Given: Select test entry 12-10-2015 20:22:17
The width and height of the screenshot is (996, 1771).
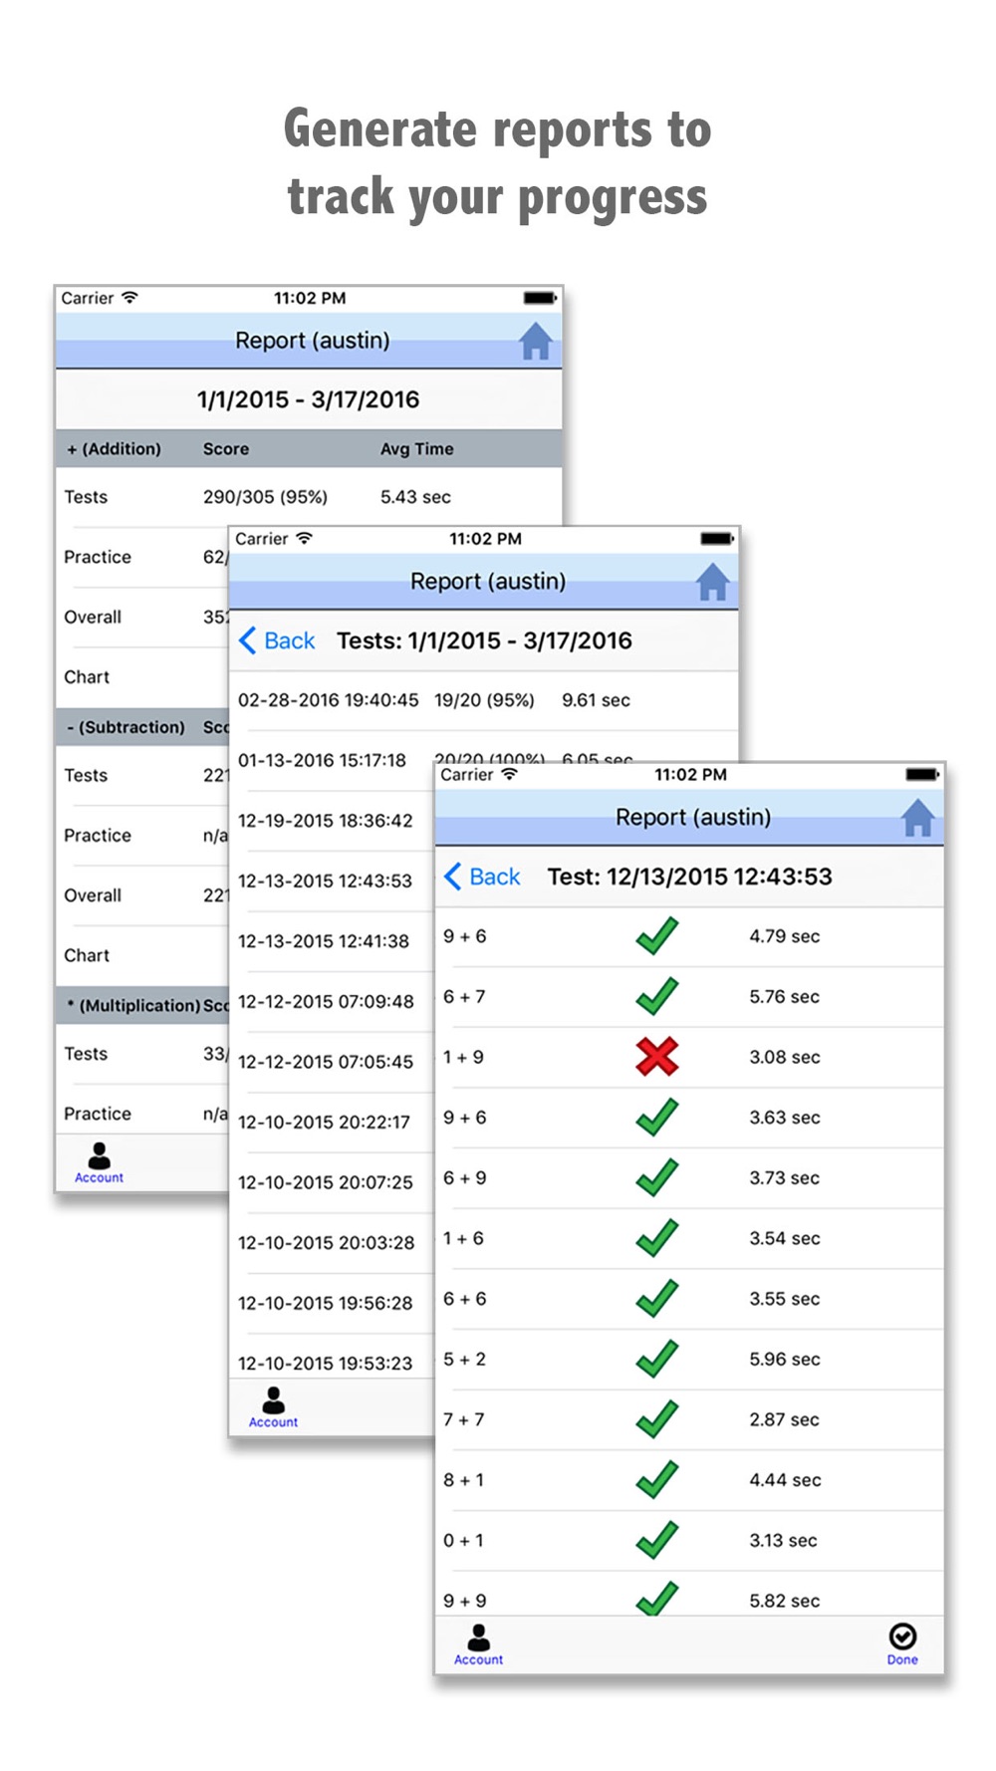Looking at the screenshot, I should 332,1122.
